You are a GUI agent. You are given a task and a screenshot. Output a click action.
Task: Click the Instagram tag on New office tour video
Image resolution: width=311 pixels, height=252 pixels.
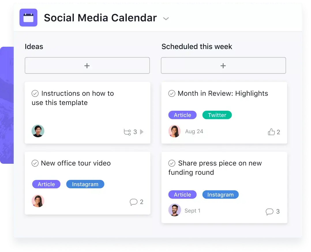(85, 184)
